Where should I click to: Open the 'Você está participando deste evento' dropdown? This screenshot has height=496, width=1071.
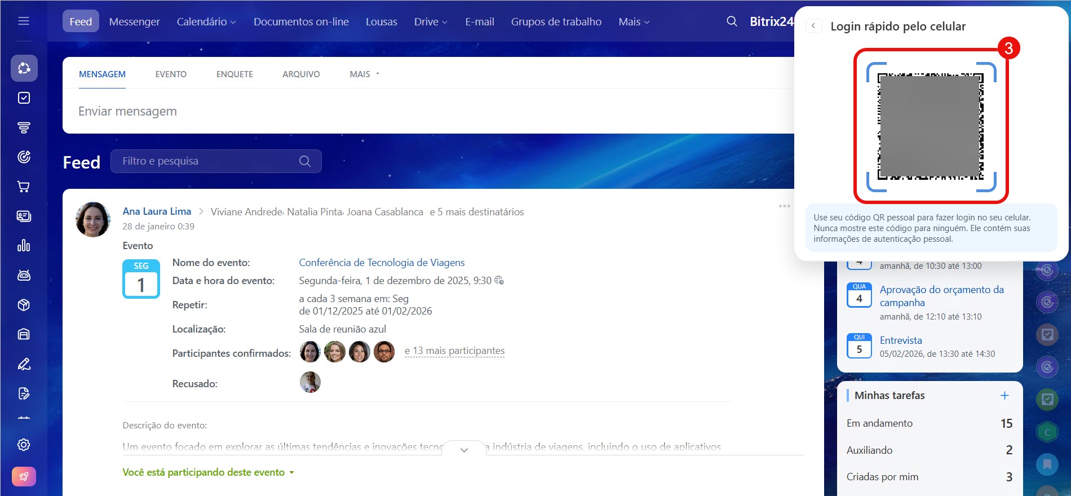click(x=208, y=472)
